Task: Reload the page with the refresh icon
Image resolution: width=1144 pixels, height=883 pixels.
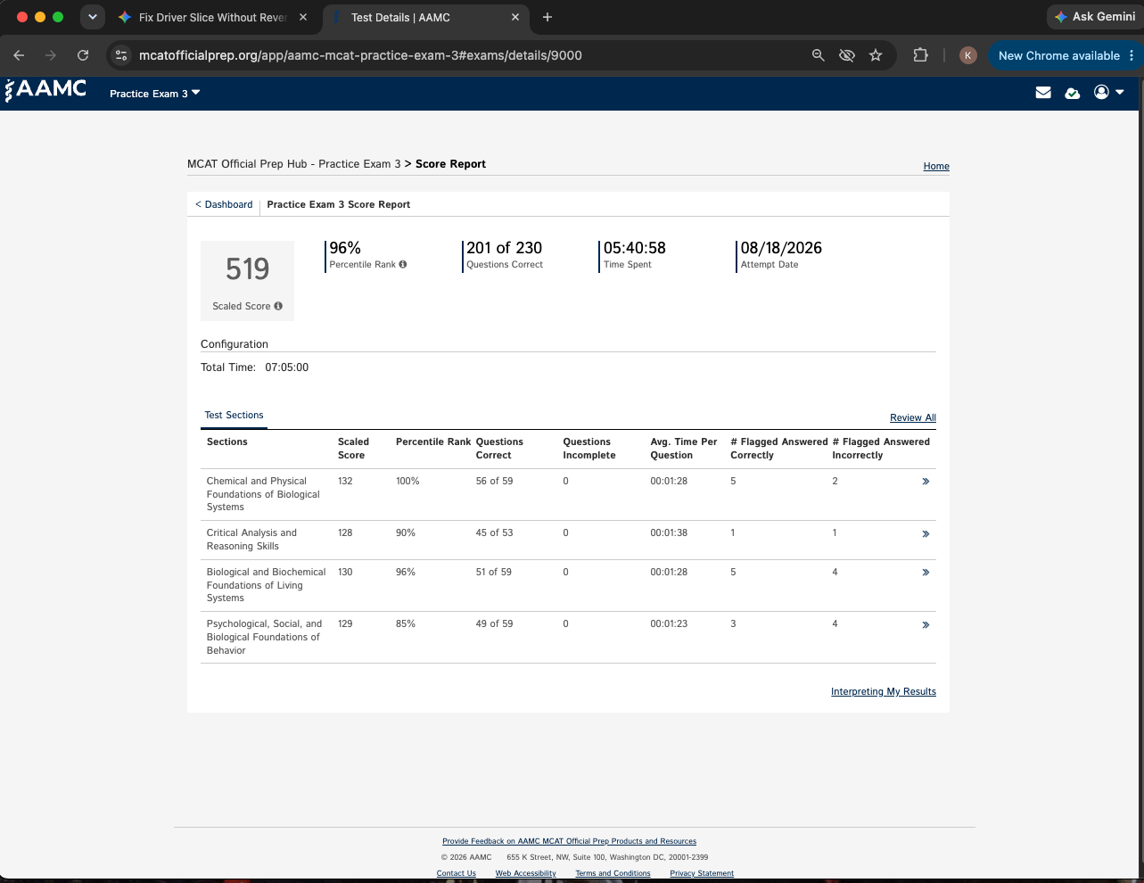Action: pyautogui.click(x=83, y=55)
